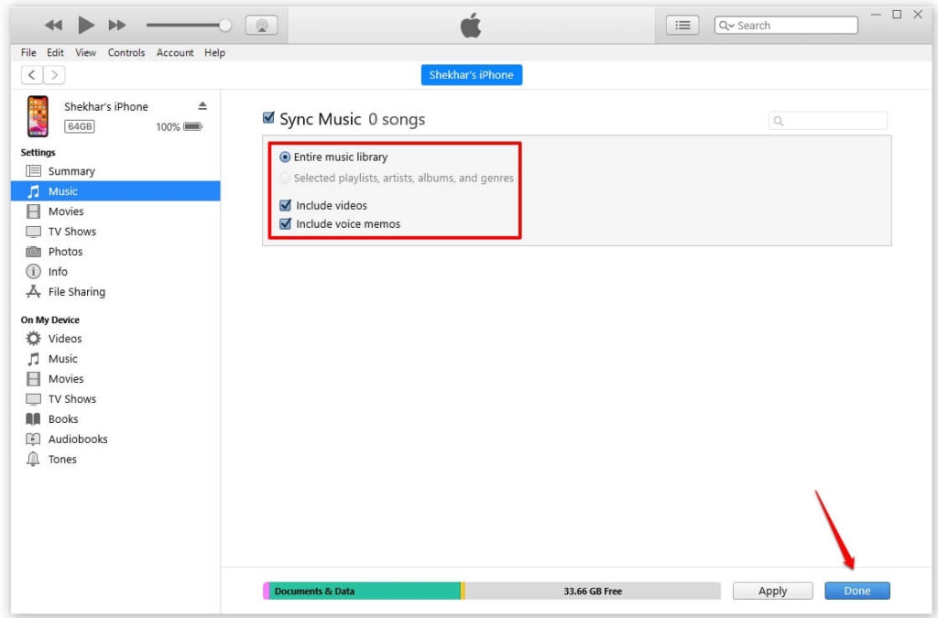Minimize the iTunes window
The image size is (938, 618).
click(876, 15)
